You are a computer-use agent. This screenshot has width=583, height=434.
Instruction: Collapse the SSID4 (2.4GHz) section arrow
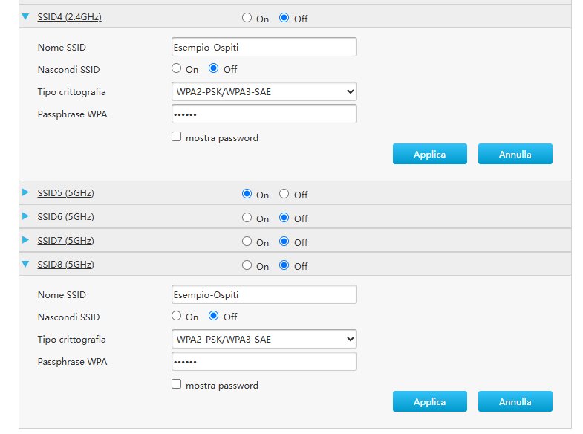(25, 16)
